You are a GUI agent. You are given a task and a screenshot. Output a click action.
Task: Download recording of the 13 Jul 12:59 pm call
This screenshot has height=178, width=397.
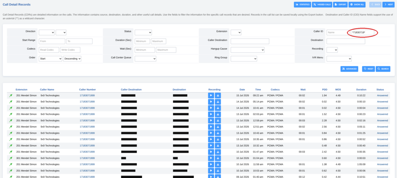(218, 120)
